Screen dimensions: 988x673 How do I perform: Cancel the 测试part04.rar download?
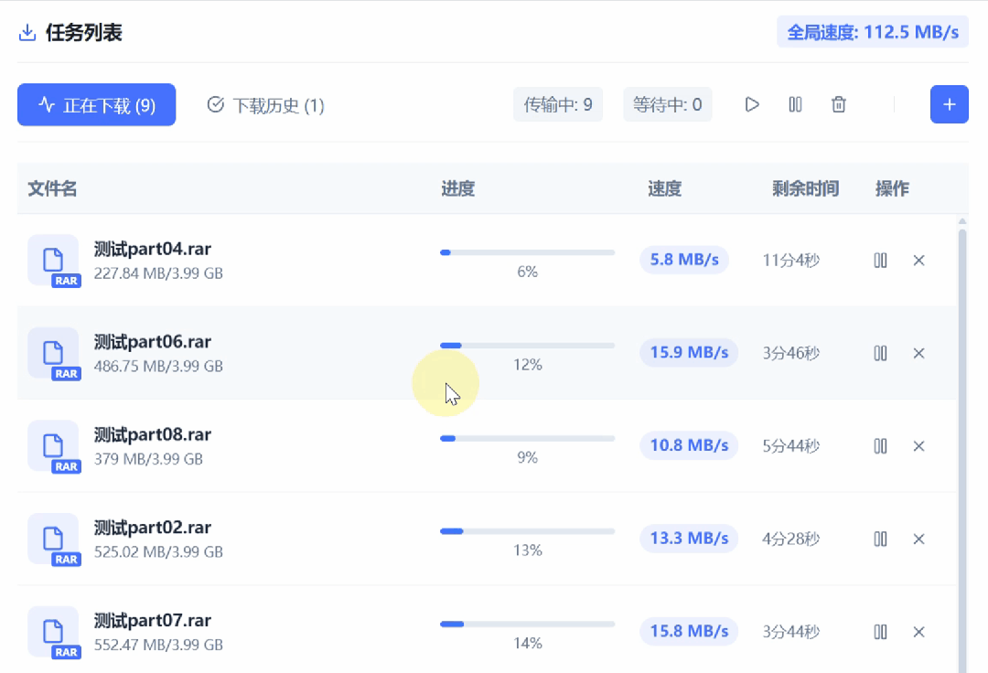click(x=918, y=260)
